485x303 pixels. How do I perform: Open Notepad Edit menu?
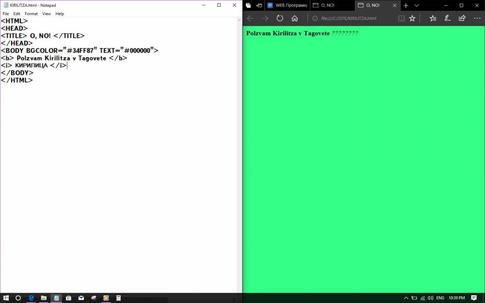click(16, 14)
